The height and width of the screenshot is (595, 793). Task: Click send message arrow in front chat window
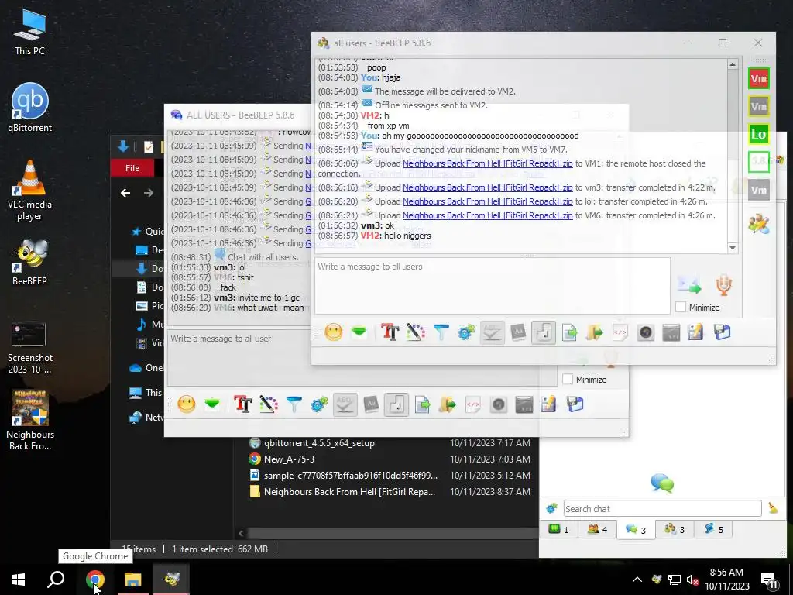[689, 285]
